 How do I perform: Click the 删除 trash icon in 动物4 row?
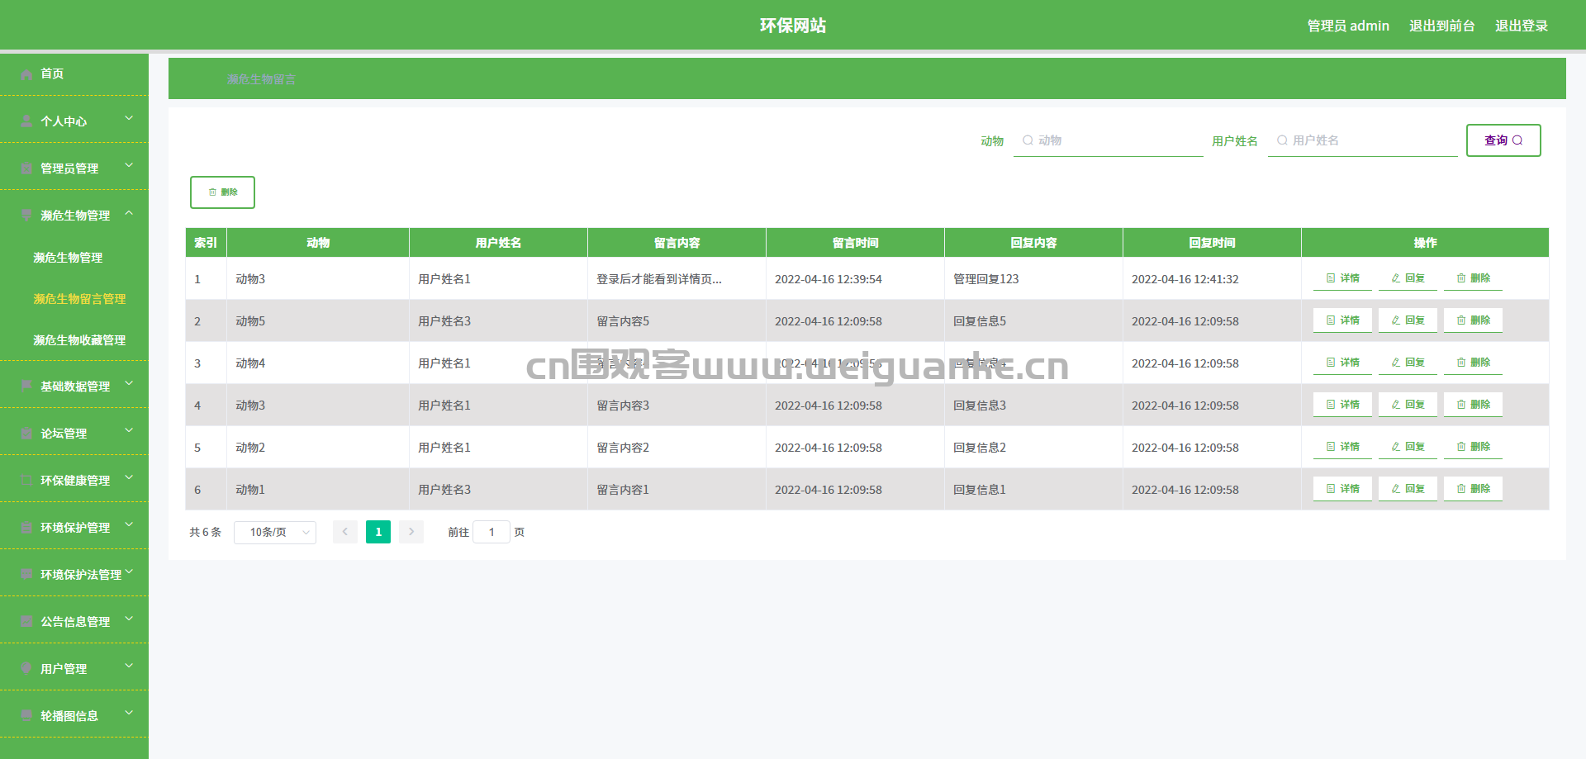(1461, 363)
